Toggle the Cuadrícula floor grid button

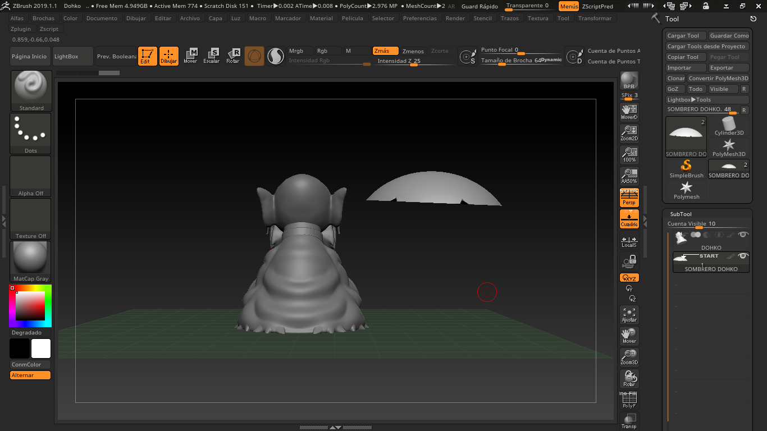pyautogui.click(x=629, y=219)
